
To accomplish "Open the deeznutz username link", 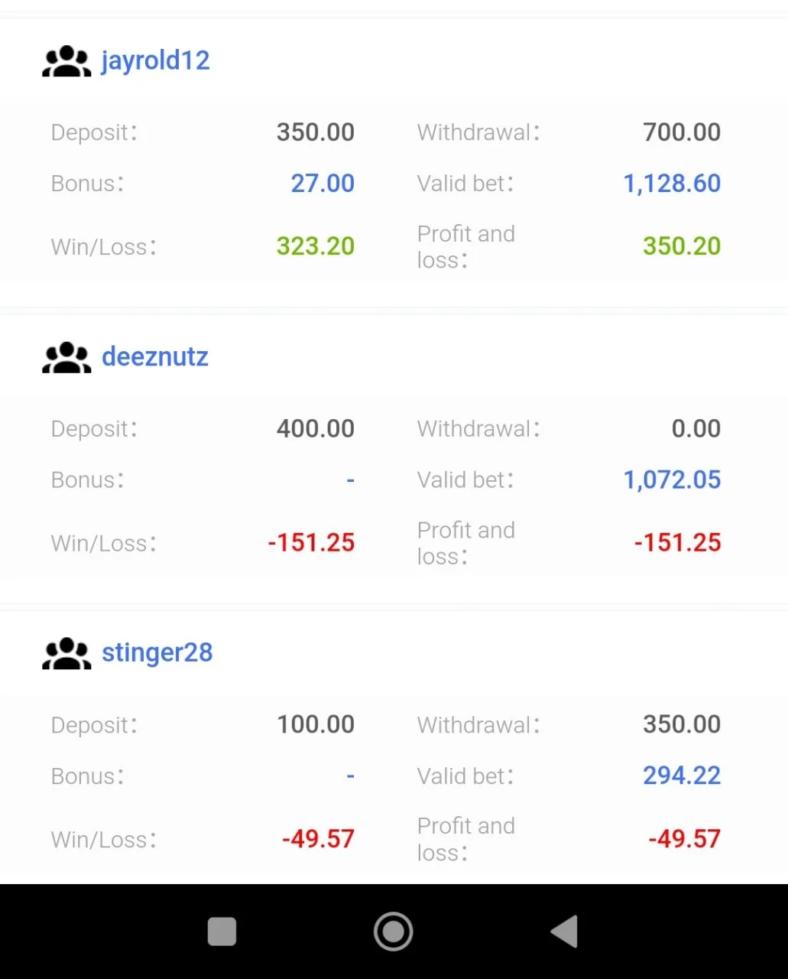I will coord(155,356).
